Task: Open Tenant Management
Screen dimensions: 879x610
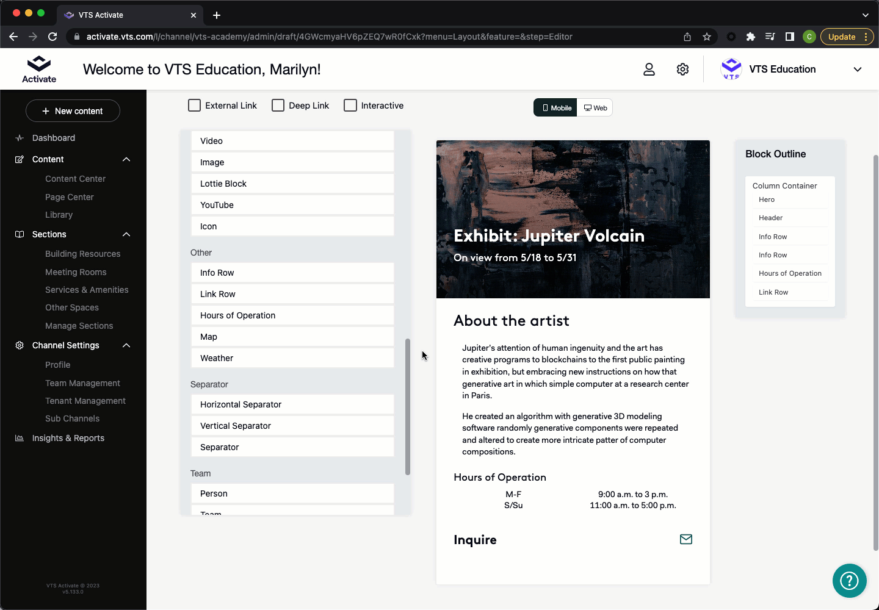Action: [85, 401]
